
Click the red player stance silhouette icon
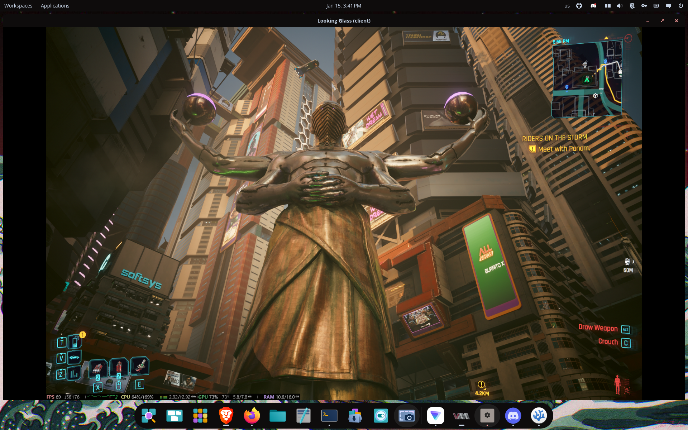pyautogui.click(x=617, y=384)
